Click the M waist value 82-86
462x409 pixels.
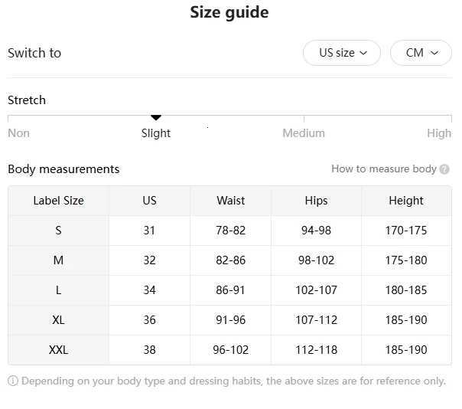click(x=230, y=260)
